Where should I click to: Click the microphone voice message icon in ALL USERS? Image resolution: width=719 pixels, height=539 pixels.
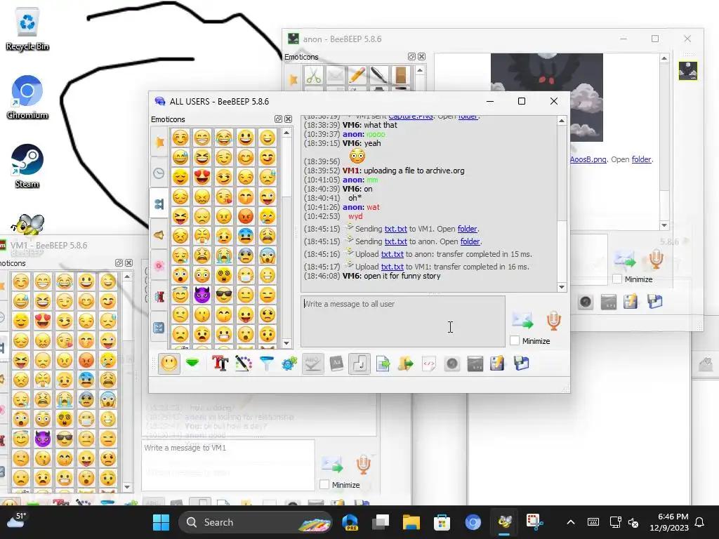(x=553, y=320)
